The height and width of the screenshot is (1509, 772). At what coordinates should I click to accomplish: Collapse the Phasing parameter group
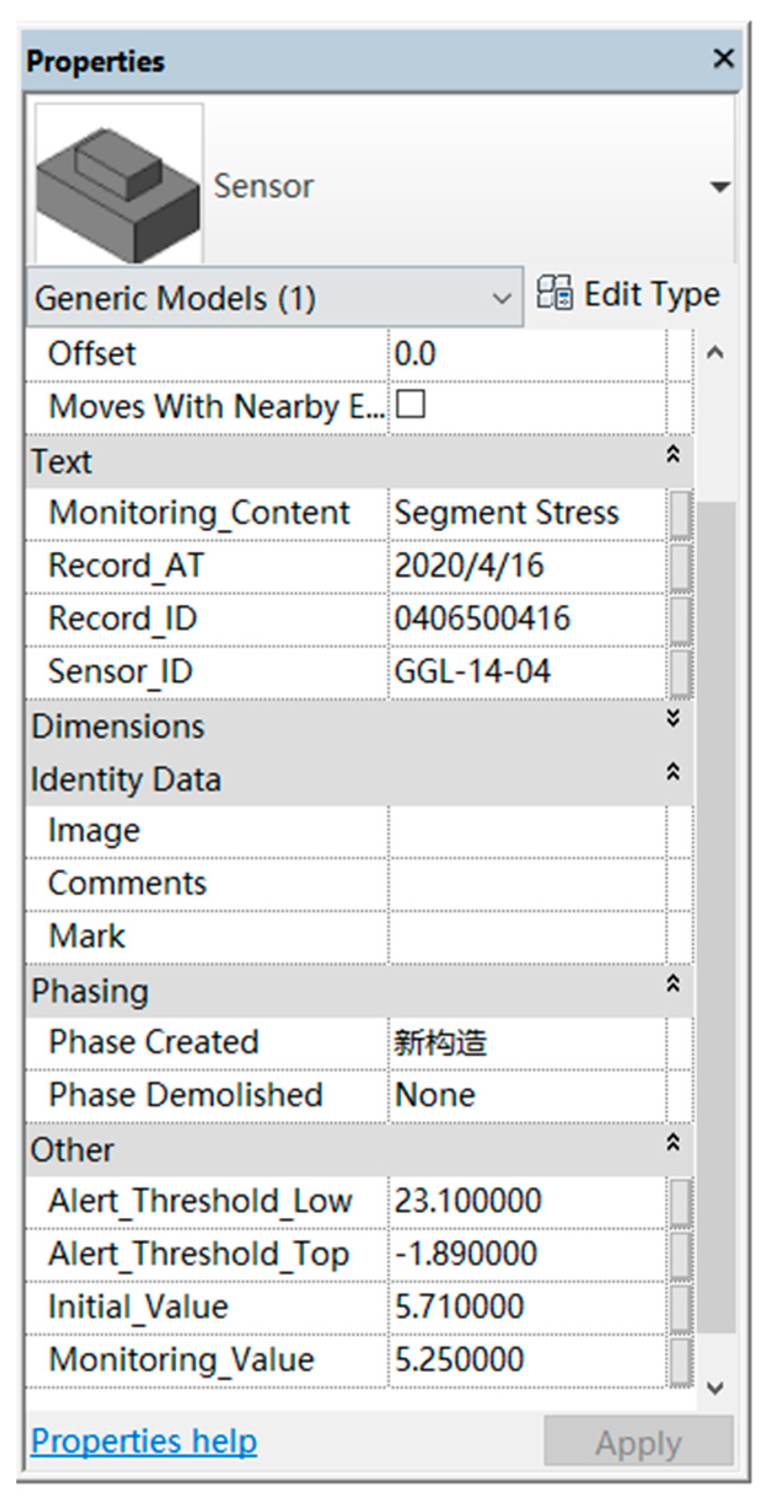(x=673, y=983)
